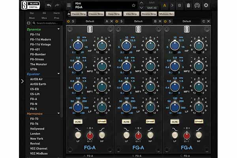The width and height of the screenshot is (237, 158).
Task: Toggle FLTR on the third FG-A module
Action: [175, 122]
